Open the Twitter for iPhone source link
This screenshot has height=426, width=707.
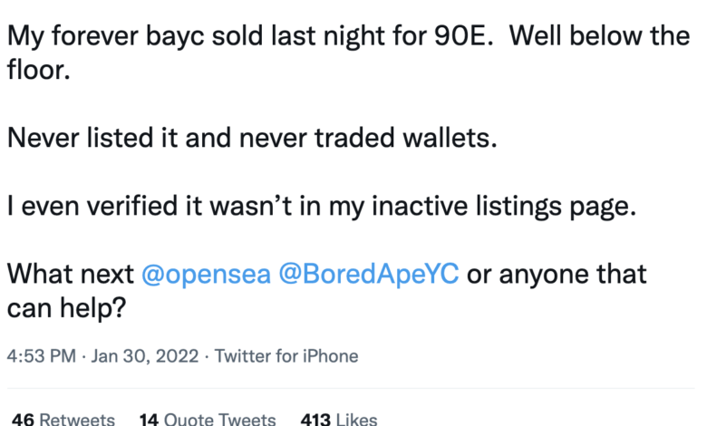[x=286, y=356]
